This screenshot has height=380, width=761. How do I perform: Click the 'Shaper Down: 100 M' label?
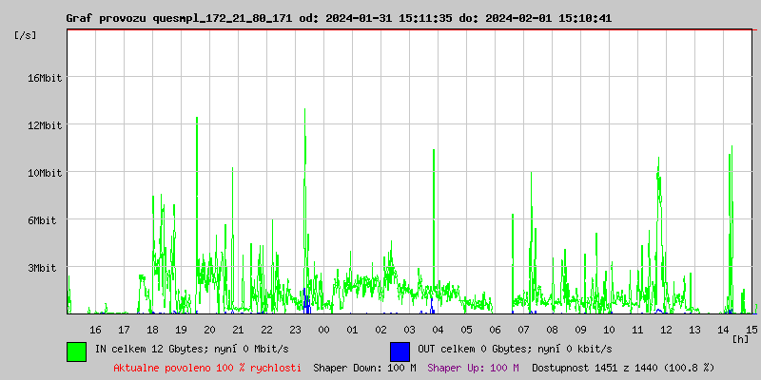pyautogui.click(x=364, y=368)
